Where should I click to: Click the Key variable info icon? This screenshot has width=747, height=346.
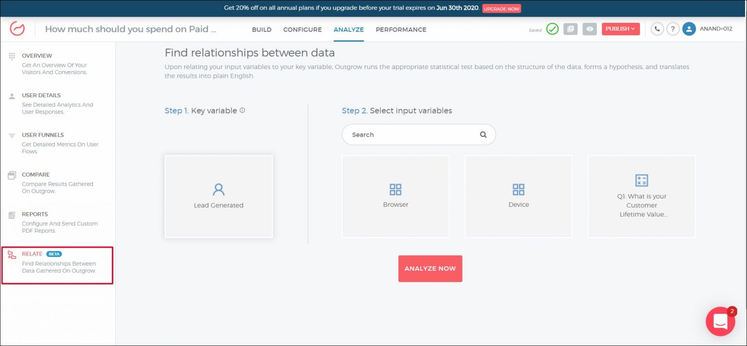tap(242, 110)
